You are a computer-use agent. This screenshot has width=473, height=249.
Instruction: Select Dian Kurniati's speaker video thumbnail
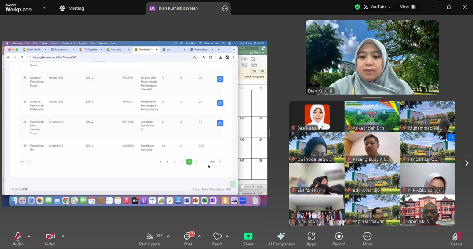pos(372,57)
